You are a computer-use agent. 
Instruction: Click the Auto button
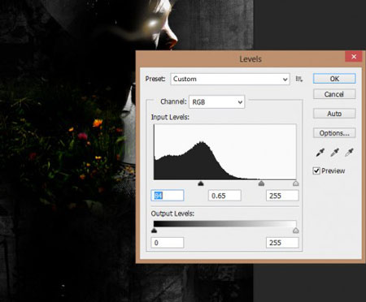(334, 114)
